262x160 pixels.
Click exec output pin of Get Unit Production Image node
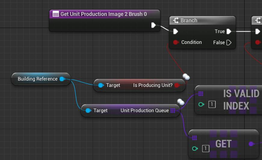(x=154, y=25)
